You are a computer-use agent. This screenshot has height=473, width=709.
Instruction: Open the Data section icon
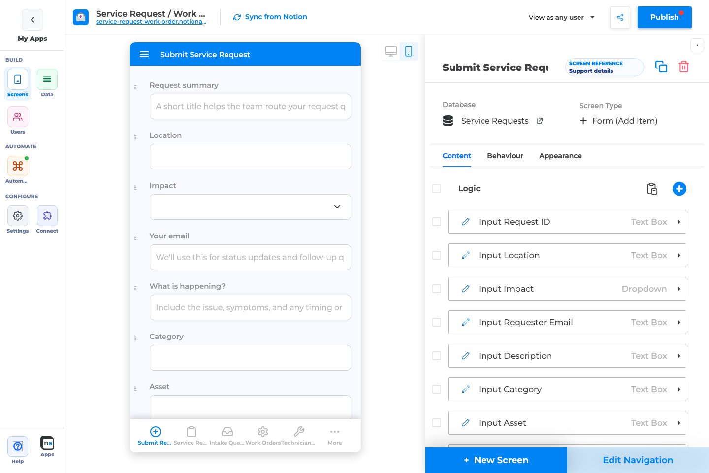[47, 80]
